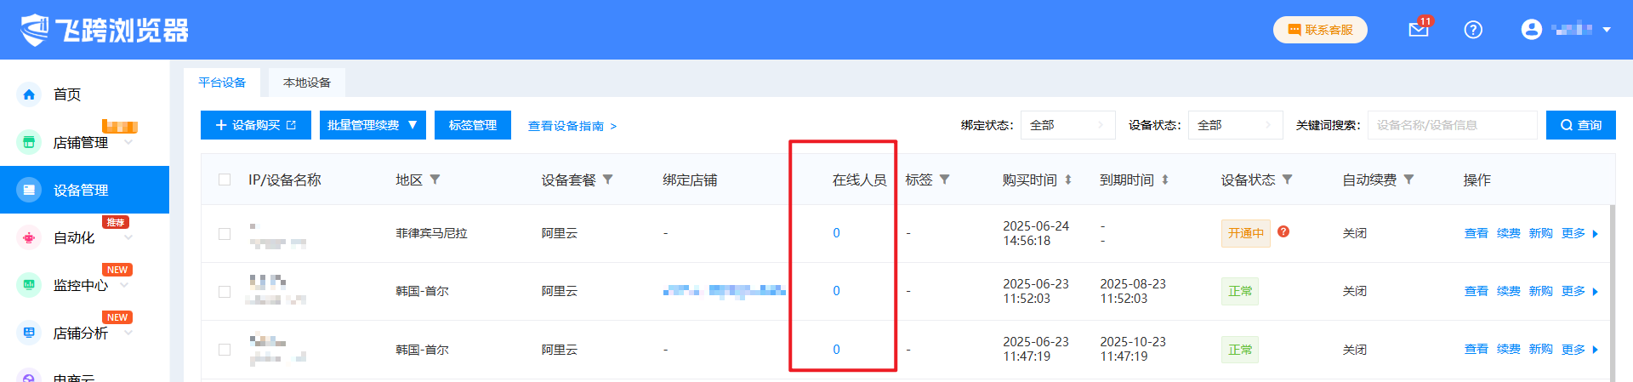
Task: Click the 地区 column filter icon
Action: (x=435, y=180)
